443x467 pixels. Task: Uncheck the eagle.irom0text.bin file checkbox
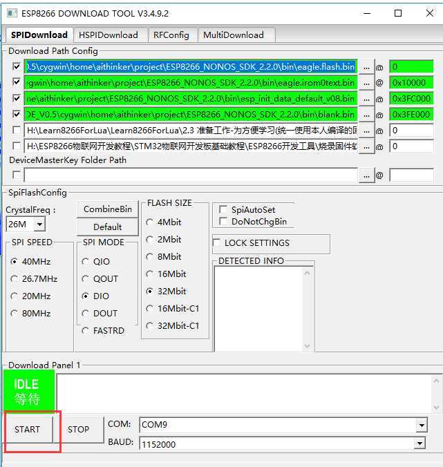click(17, 82)
